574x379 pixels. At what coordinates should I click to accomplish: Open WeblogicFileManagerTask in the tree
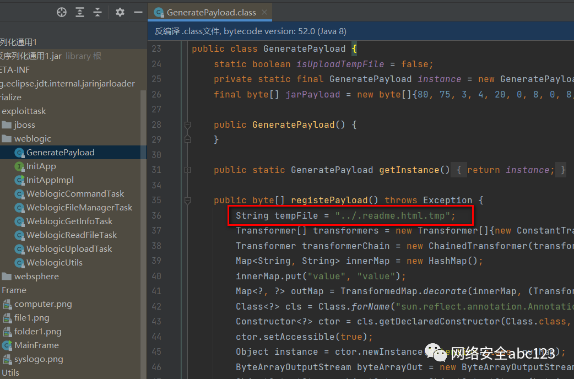click(x=79, y=208)
